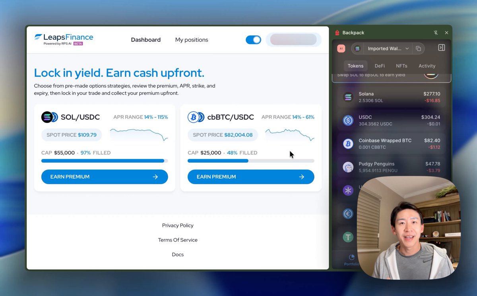Image resolution: width=477 pixels, height=296 pixels.
Task: Click the 0.001 CBBTC amount
Action: click(x=372, y=147)
